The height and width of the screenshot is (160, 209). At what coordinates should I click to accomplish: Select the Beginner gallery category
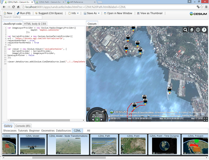click(35, 131)
